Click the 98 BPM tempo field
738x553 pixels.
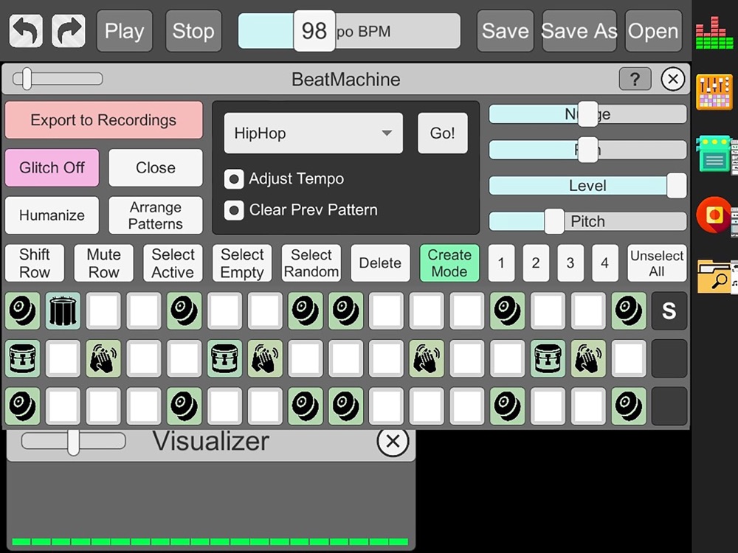tap(314, 31)
